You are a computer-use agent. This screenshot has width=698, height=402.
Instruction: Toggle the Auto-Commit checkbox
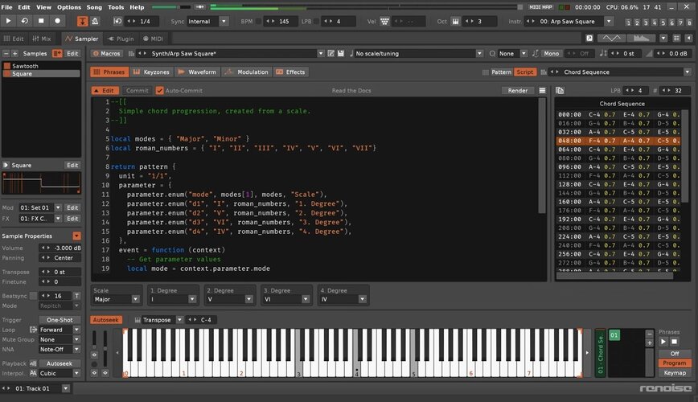pos(159,90)
